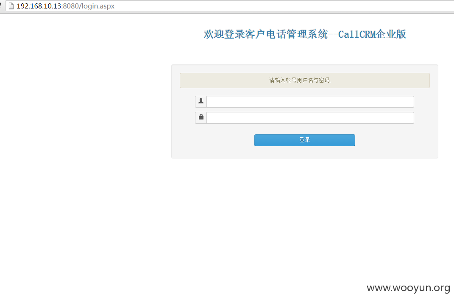Image resolution: width=454 pixels, height=300 pixels.
Task: Click the heading 欢迎登录客户电话管理系统--CallCRM企业版
Action: (305, 34)
